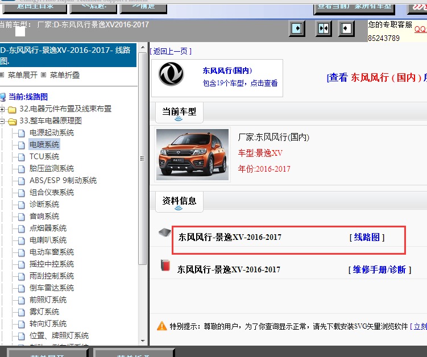Click the red book icon beside 维修手册 entry
Image resolution: width=427 pixels, height=357 pixels.
(165, 265)
